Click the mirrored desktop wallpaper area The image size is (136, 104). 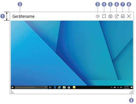coord(72,53)
